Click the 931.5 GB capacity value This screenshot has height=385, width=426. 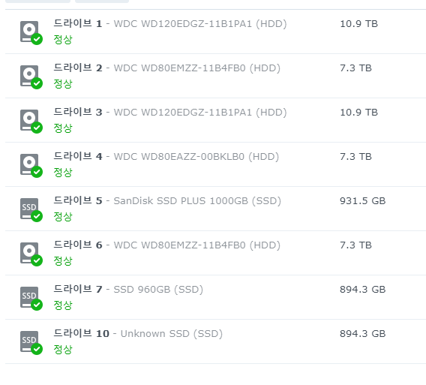[363, 201]
